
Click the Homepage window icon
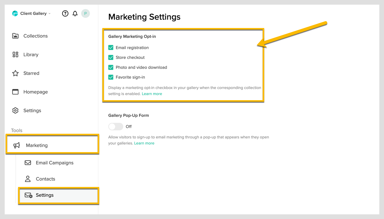click(x=15, y=92)
